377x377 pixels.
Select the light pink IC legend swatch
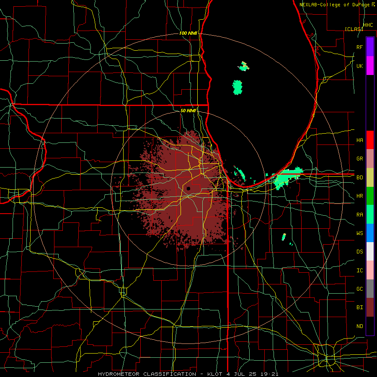click(x=370, y=270)
